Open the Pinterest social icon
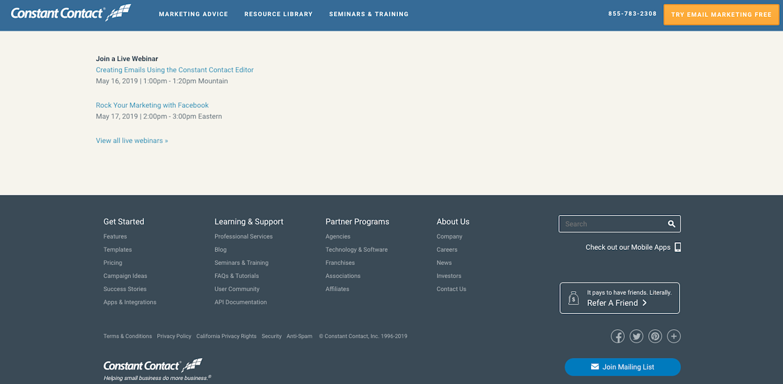The height and width of the screenshot is (384, 783). click(655, 336)
